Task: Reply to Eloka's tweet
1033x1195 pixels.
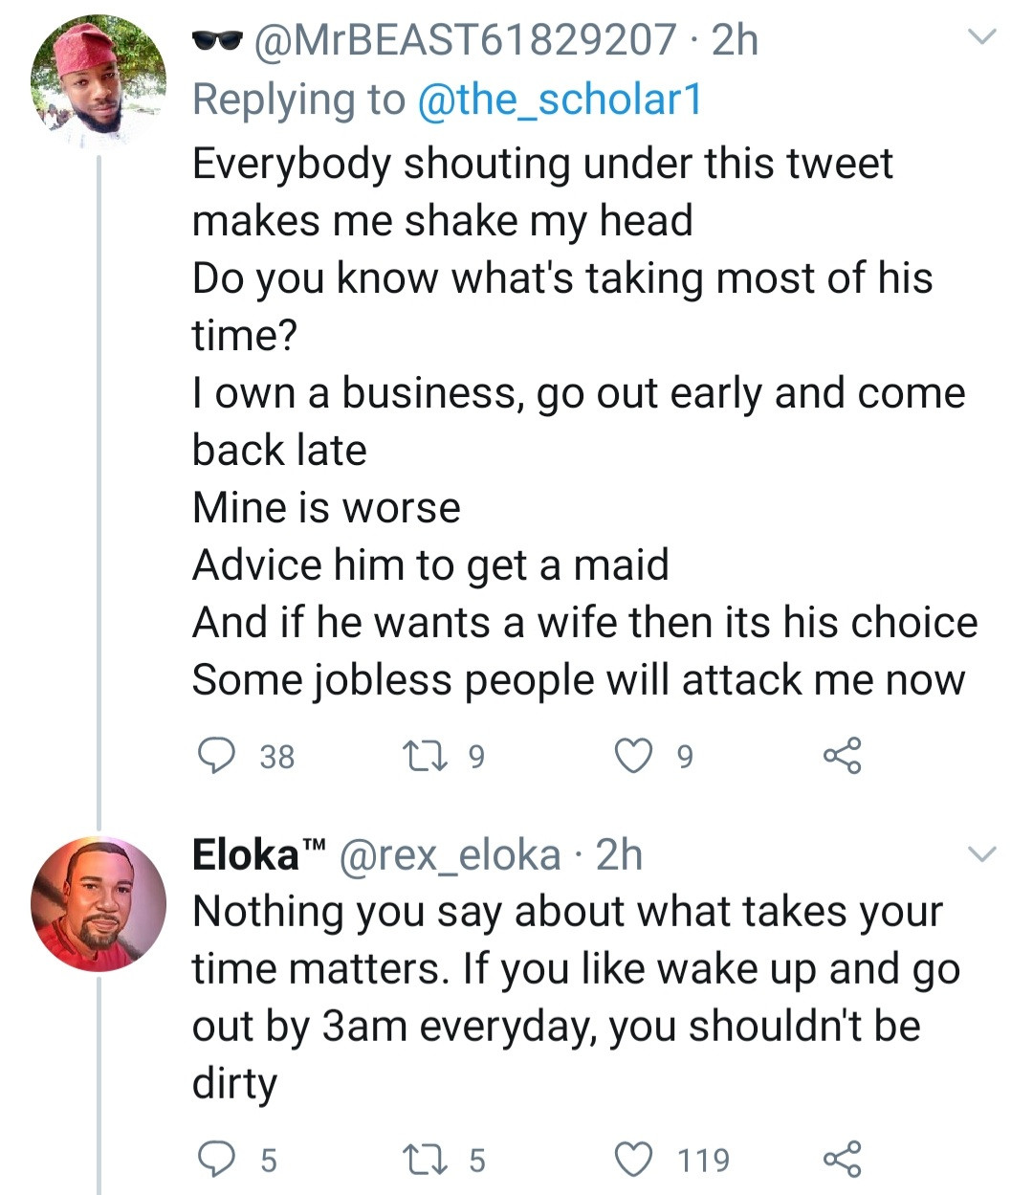Action: pos(216,1159)
